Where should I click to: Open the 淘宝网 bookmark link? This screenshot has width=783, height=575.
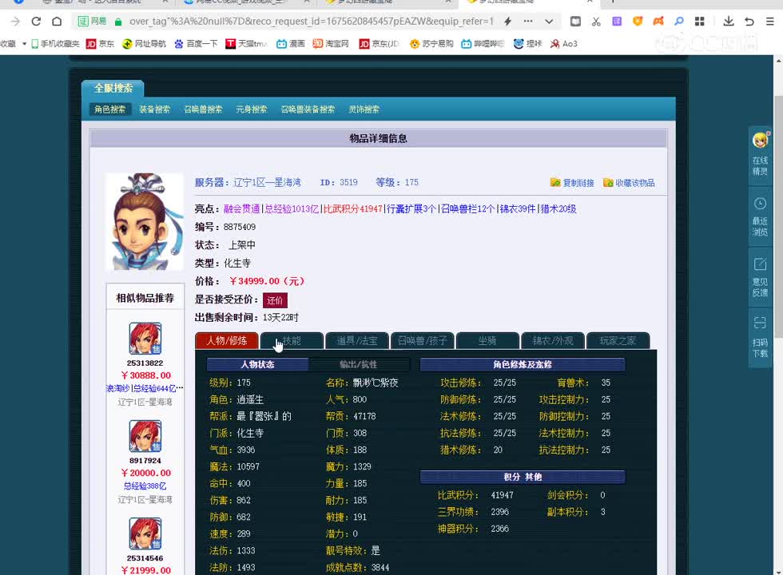pos(334,44)
